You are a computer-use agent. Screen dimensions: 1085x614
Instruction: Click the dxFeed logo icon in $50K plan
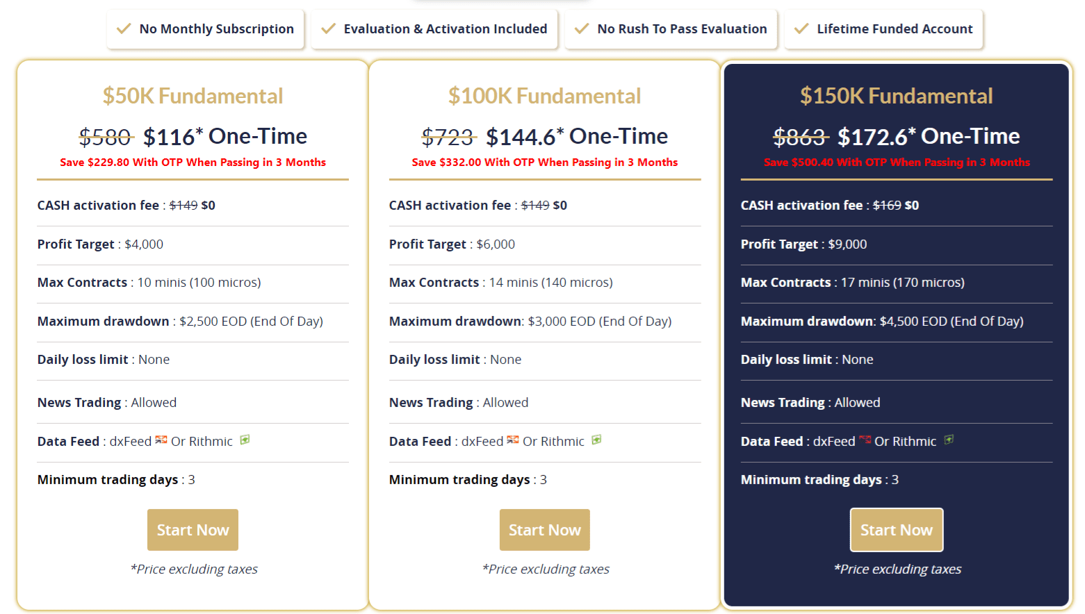pos(161,440)
